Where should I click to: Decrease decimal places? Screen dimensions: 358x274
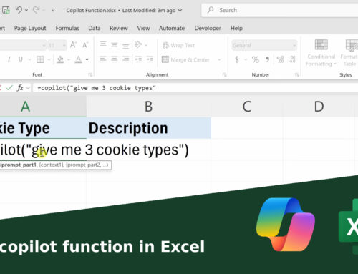(292, 59)
